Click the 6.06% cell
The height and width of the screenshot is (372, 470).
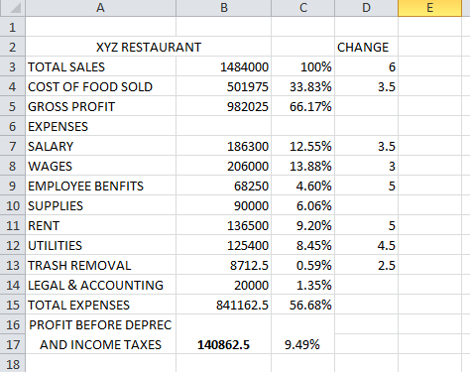coord(303,205)
